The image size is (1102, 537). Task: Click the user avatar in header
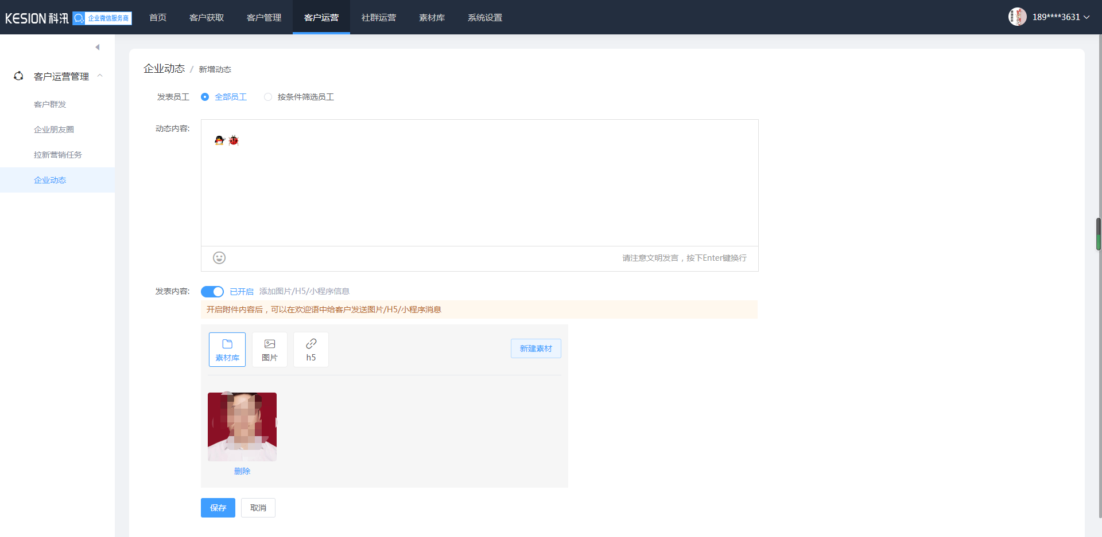[x=1017, y=17]
